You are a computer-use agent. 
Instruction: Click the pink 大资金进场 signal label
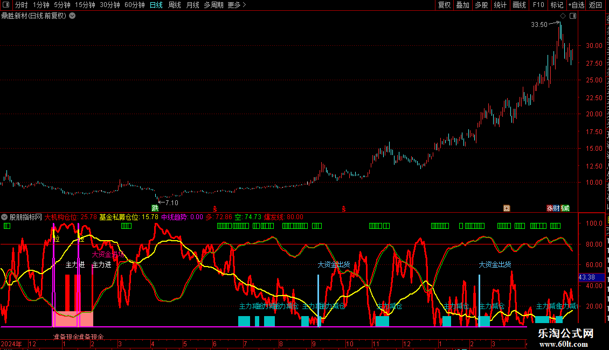pyautogui.click(x=108, y=255)
